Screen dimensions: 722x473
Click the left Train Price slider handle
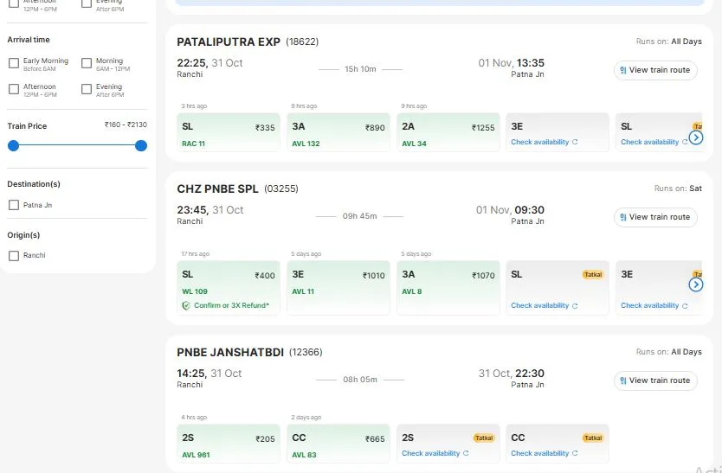13,145
